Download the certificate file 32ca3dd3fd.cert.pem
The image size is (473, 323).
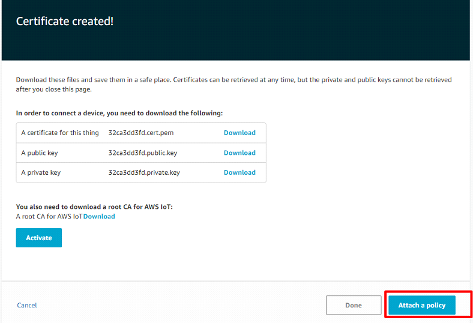240,133
